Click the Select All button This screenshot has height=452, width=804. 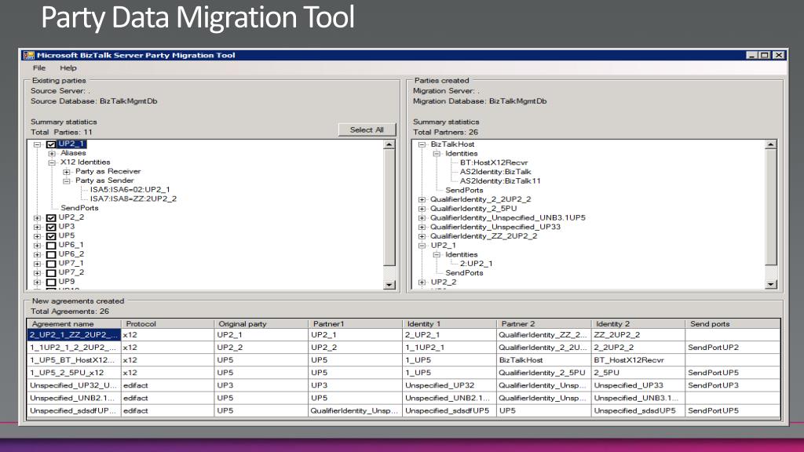pos(367,129)
